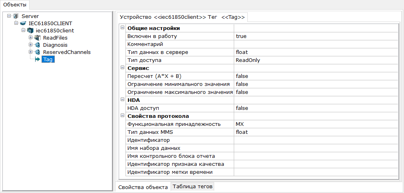Open the Объекты tab
The image size is (404, 193).
(x=15, y=5)
